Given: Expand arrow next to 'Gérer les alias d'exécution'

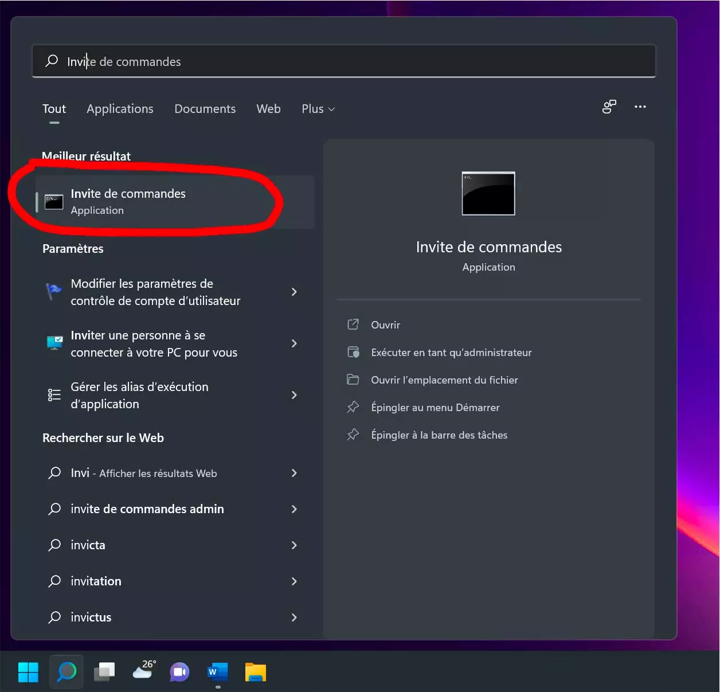Looking at the screenshot, I should click(x=294, y=395).
